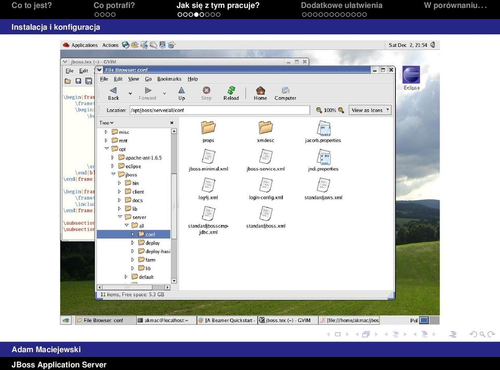
Task: Expand the default tree node
Action: 126,277
